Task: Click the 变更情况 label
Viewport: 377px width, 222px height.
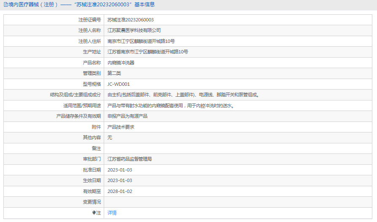Action: coord(92,202)
